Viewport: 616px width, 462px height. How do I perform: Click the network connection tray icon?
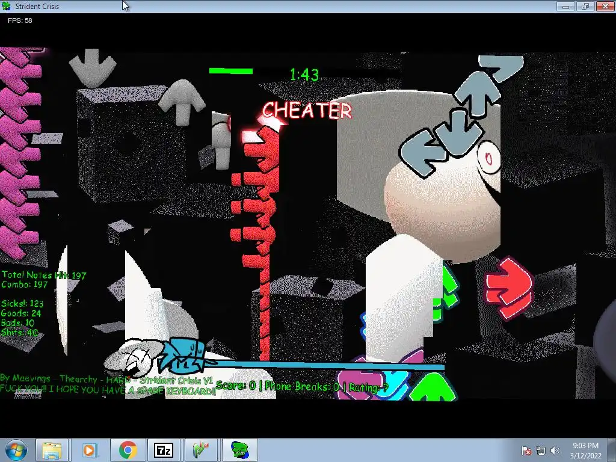[x=541, y=451]
